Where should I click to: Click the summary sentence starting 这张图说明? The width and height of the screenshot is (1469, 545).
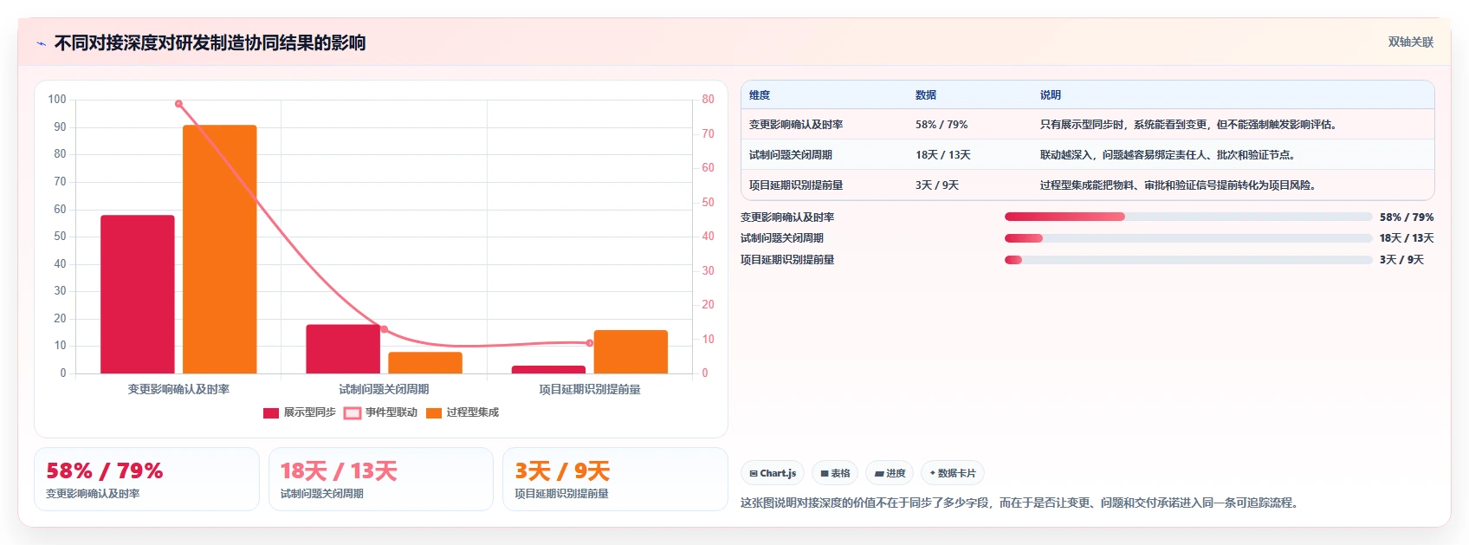[1022, 503]
